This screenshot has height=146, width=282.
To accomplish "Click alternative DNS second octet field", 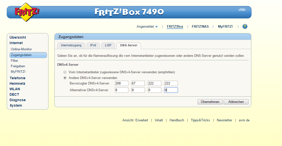I will click(138, 90).
